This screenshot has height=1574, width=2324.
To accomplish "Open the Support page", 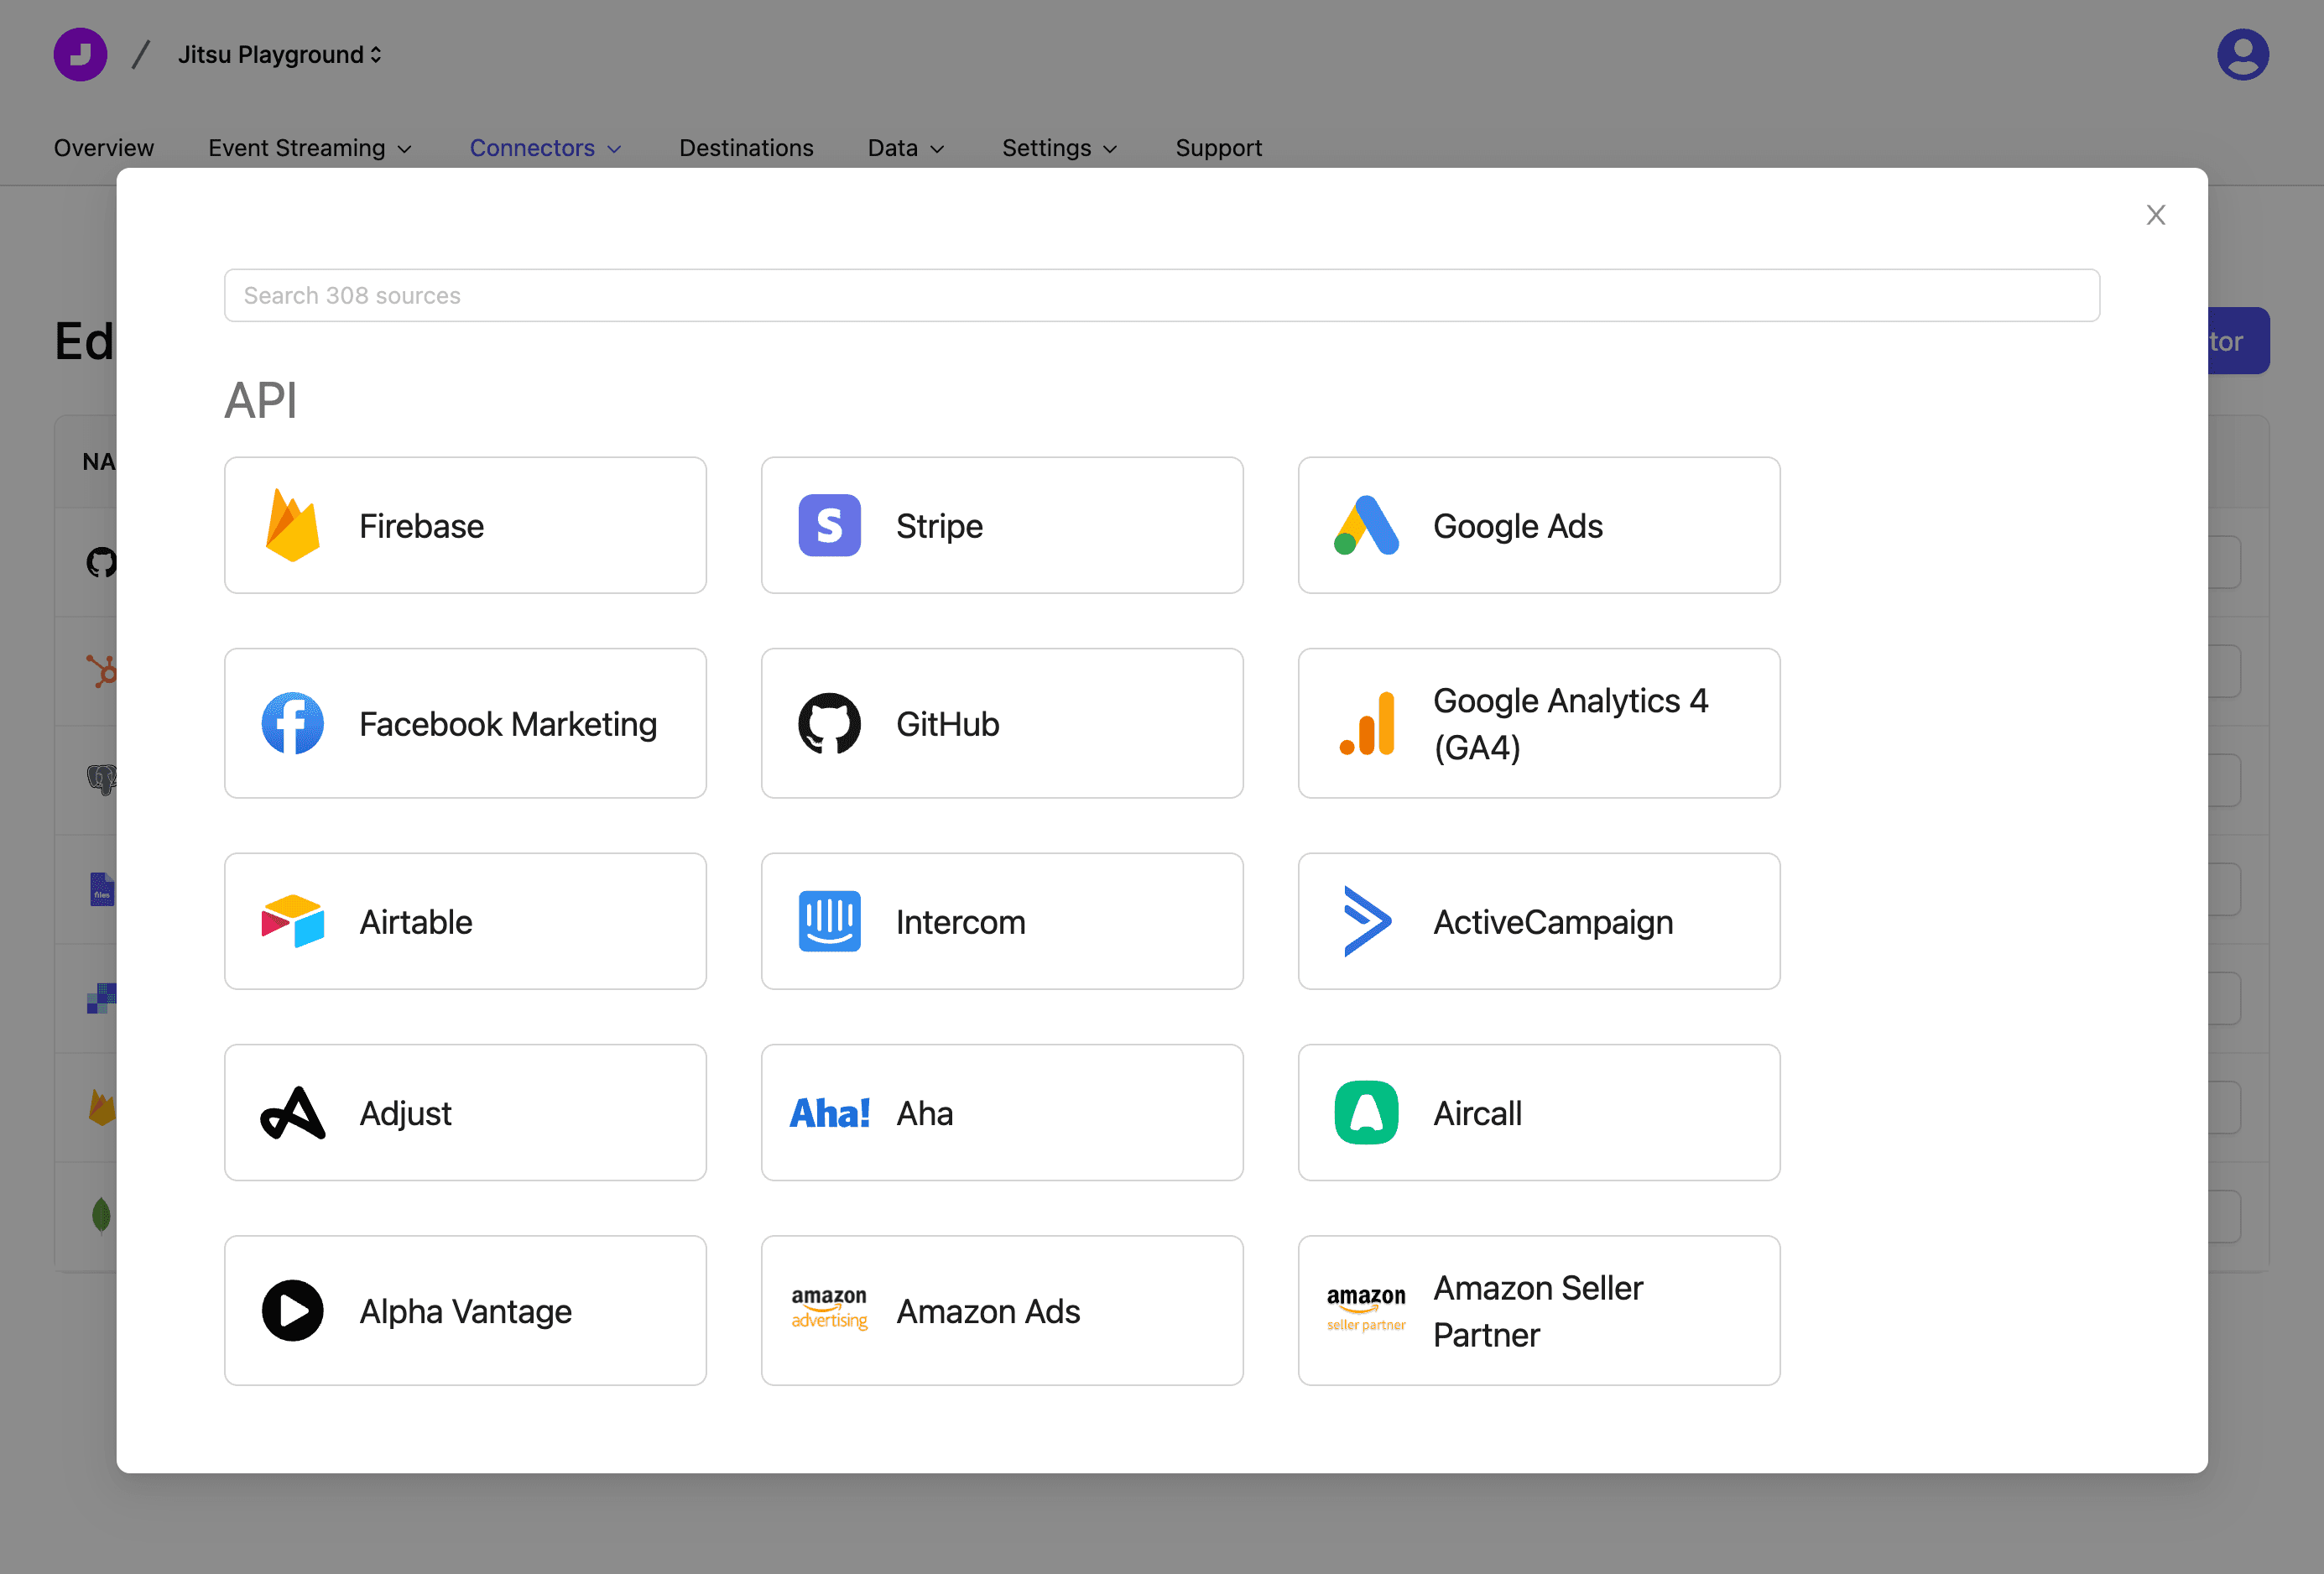I will click(x=1218, y=148).
